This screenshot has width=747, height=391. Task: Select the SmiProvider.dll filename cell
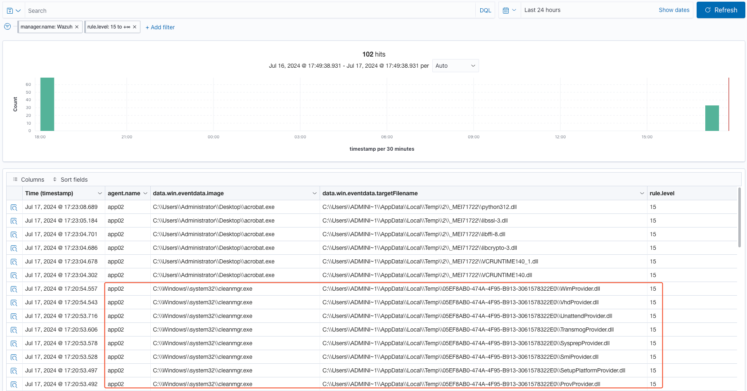point(484,357)
